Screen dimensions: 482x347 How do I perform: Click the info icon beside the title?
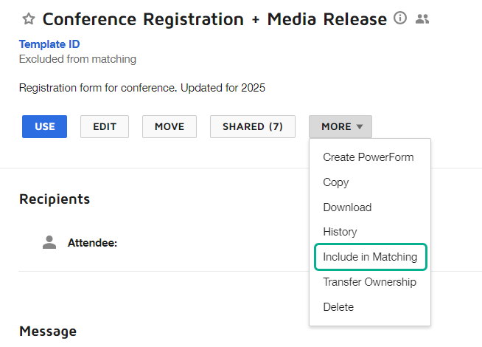click(400, 18)
